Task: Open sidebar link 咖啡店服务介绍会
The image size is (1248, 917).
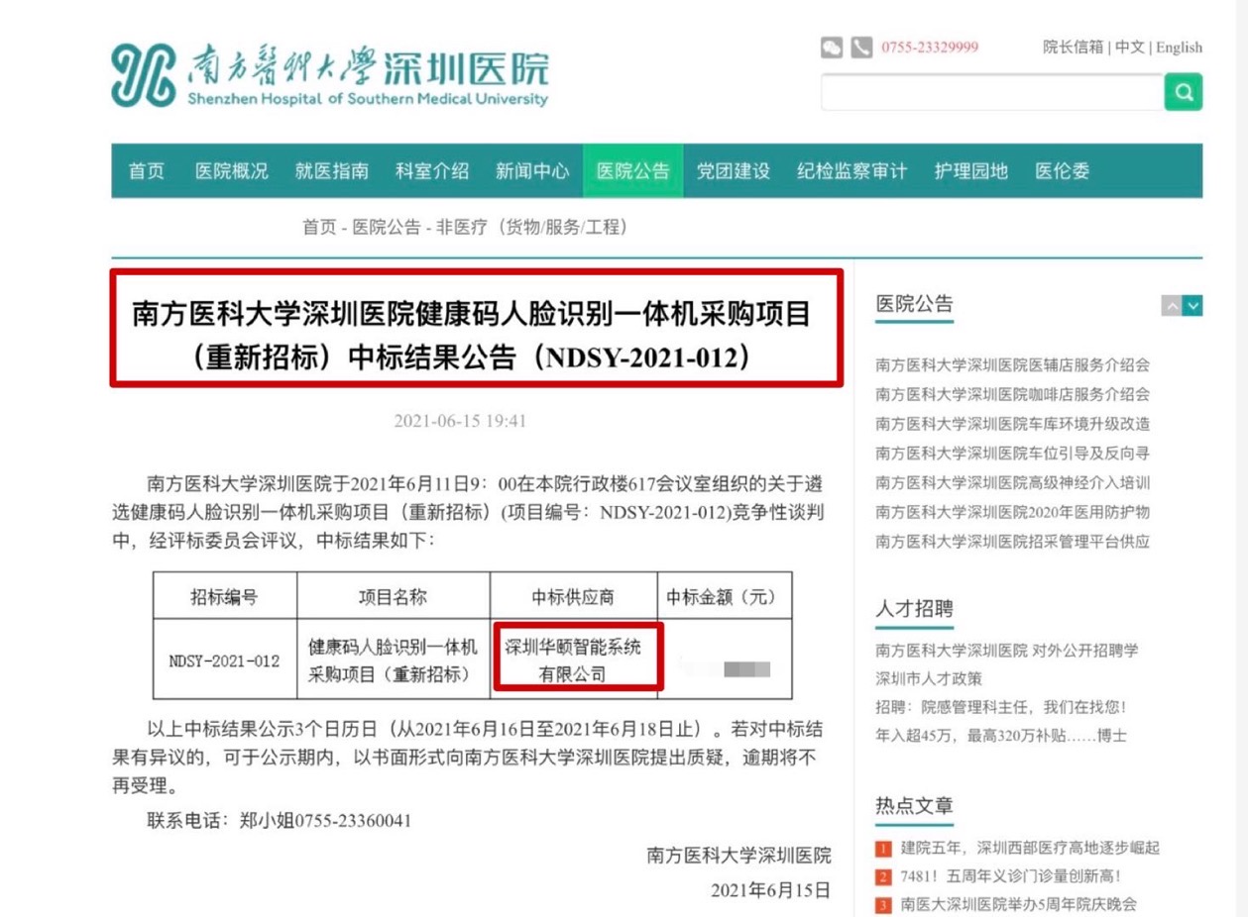Action: (x=1012, y=394)
